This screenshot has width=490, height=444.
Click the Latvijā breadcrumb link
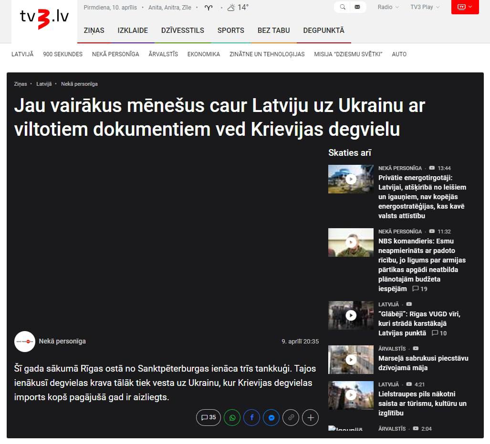coord(44,84)
